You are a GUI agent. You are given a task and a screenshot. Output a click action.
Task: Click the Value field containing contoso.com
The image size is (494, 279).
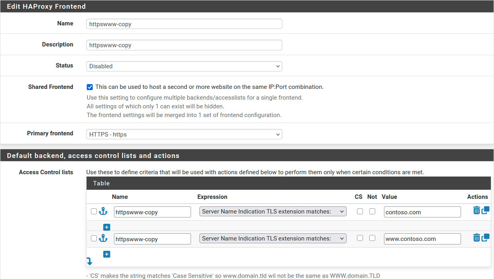(x=423, y=212)
